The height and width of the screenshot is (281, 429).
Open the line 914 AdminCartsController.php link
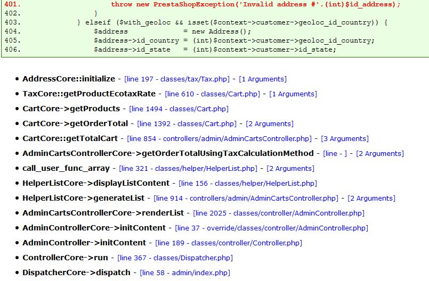(246, 199)
